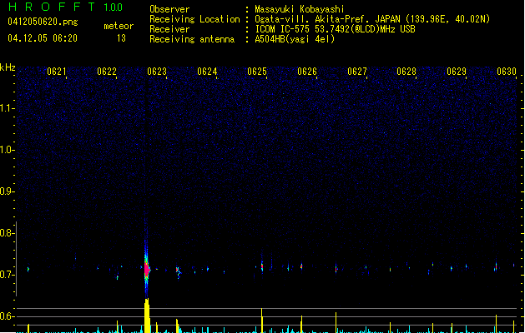Viewport: 525px width, 333px height.
Task: Click the meteor count value 13
Action: tap(121, 38)
